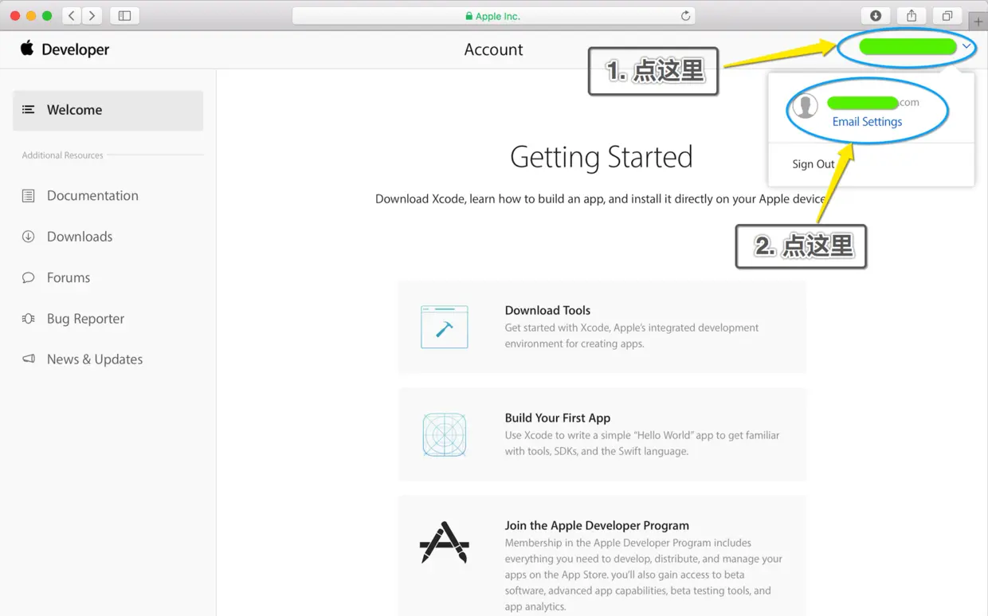Click the Account page title
The width and height of the screenshot is (988, 616).
coord(493,49)
